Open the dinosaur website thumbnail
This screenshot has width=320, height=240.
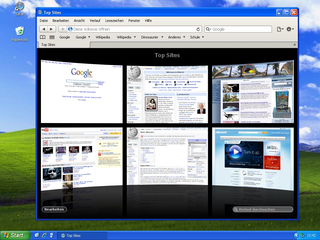[253, 92]
